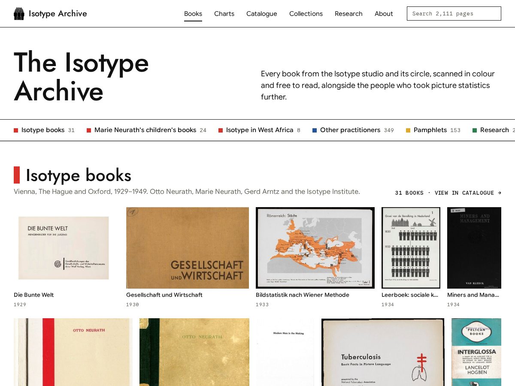Click the Isotype Archive logo icon
The height and width of the screenshot is (386, 515).
click(19, 14)
